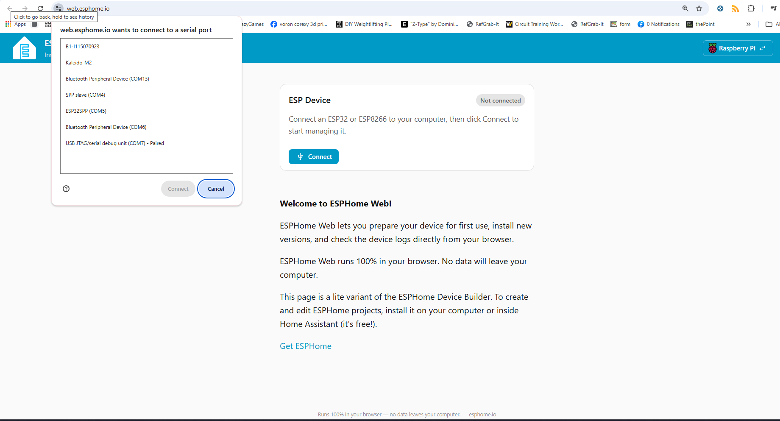
Task: Open the site information icon beside URL
Action: (58, 8)
